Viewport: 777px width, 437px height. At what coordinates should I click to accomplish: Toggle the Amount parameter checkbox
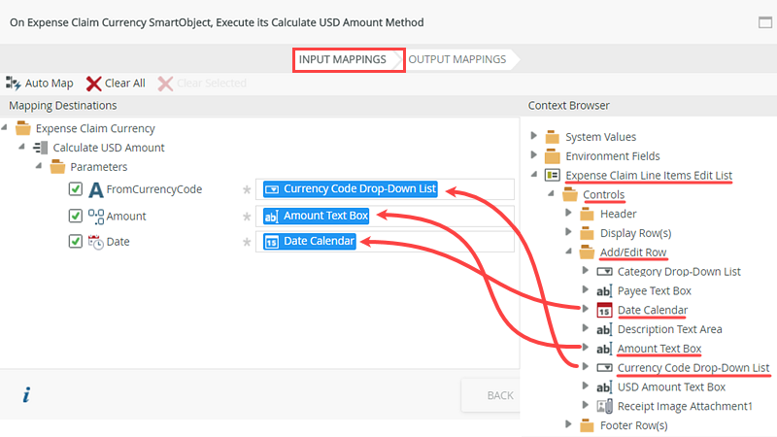[x=76, y=216]
